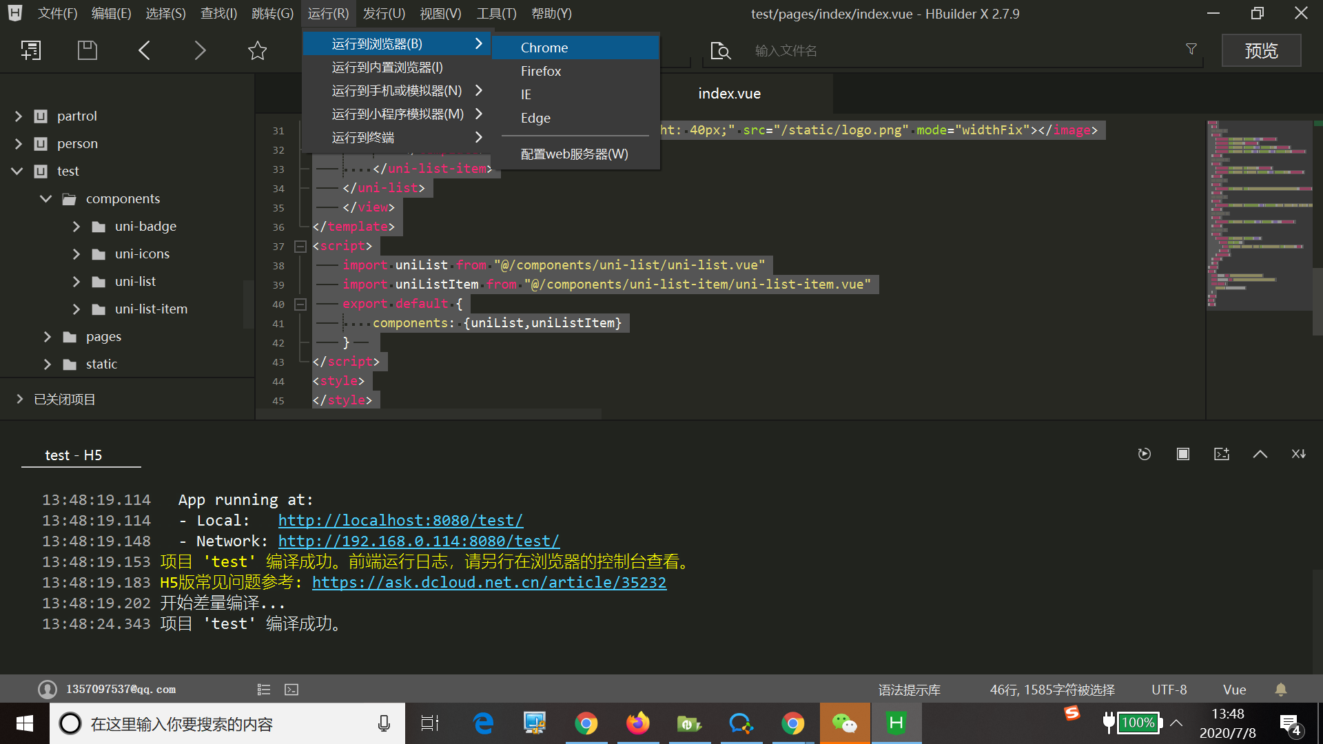The width and height of the screenshot is (1323, 744).
Task: Click the star favorite icon in toolbar
Action: [x=257, y=50]
